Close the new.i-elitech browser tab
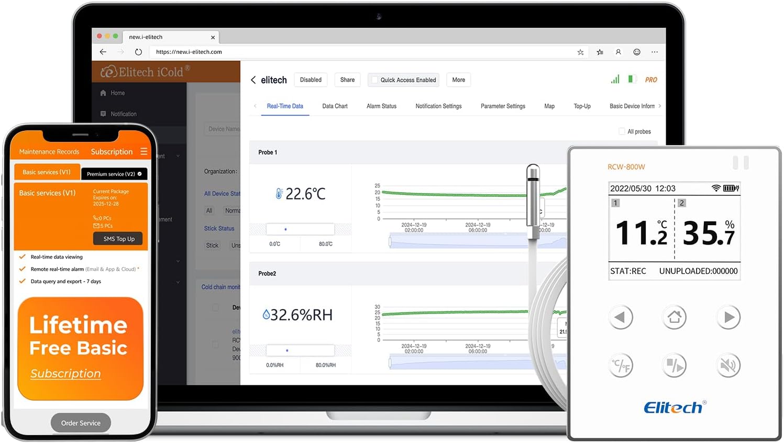784x443 pixels. [x=213, y=37]
